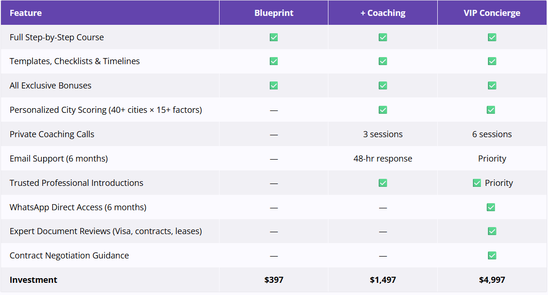
Task: Select the Blueprint column header
Action: [x=274, y=13]
